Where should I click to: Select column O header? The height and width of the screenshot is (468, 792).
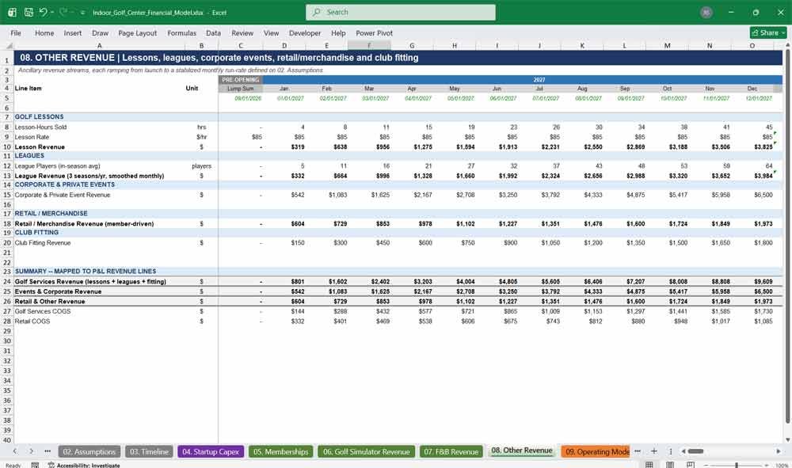point(752,46)
